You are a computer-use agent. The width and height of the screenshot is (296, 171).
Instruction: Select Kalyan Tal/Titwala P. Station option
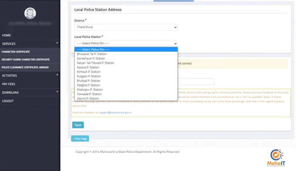[x=126, y=63]
